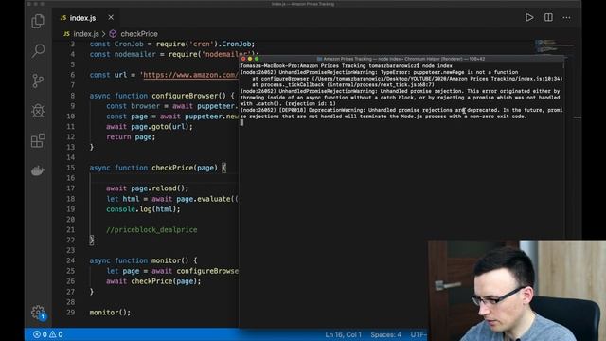The height and width of the screenshot is (341, 606).
Task: Click the code minimap preview
Action: click(x=554, y=46)
